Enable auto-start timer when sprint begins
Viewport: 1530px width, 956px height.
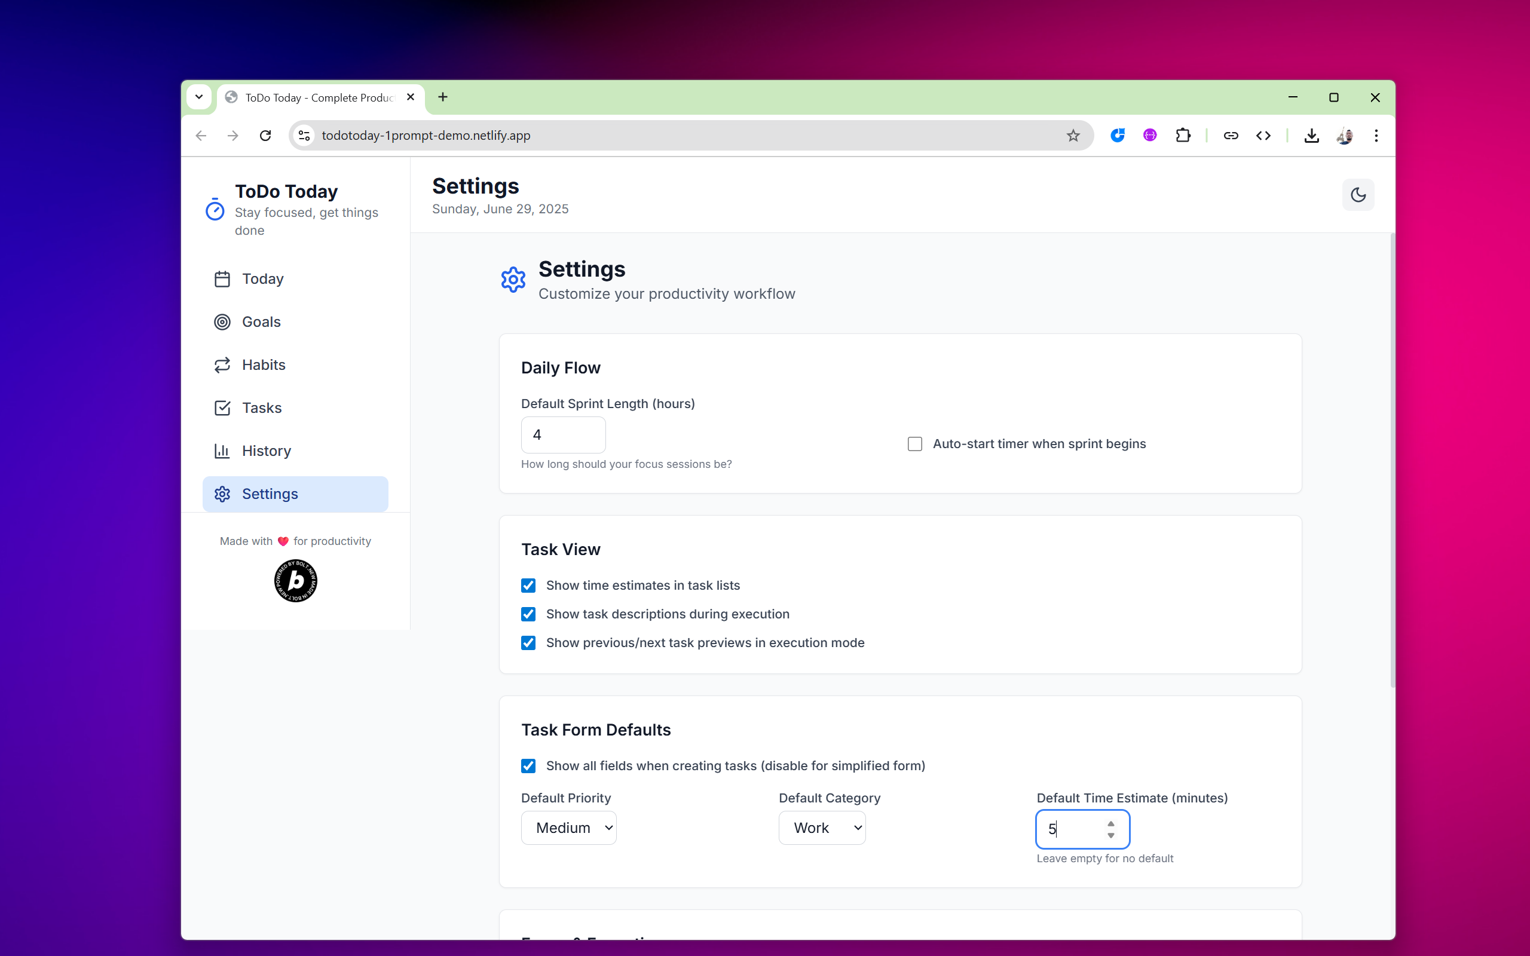[x=915, y=444]
